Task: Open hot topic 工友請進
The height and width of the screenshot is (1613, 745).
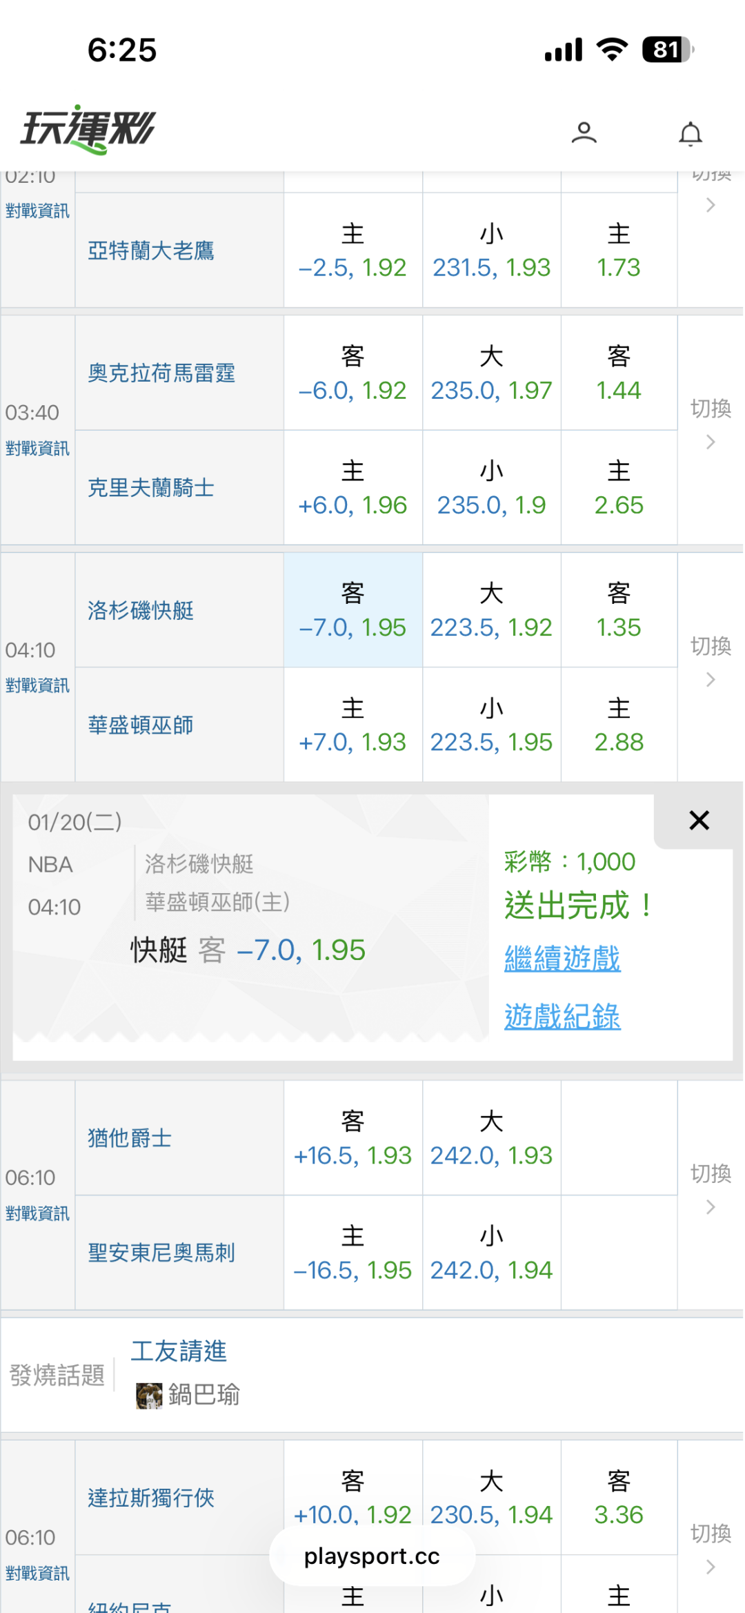Action: (x=179, y=1351)
